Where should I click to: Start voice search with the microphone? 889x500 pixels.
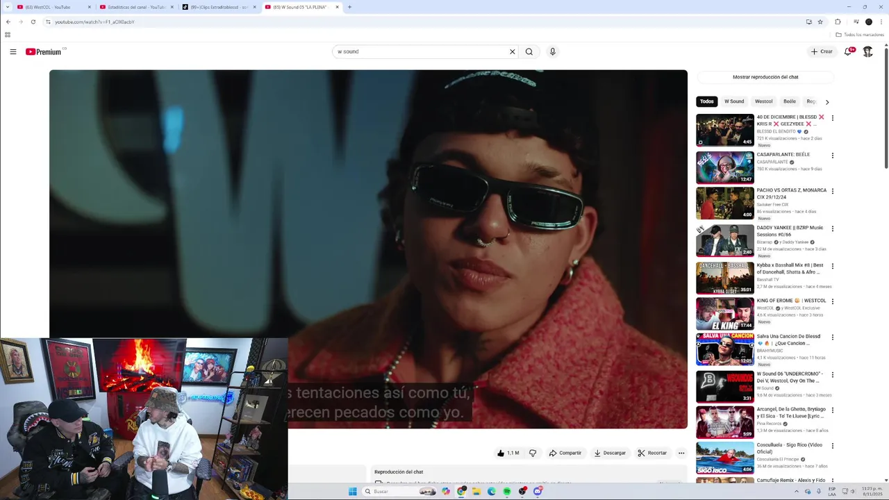tap(553, 51)
